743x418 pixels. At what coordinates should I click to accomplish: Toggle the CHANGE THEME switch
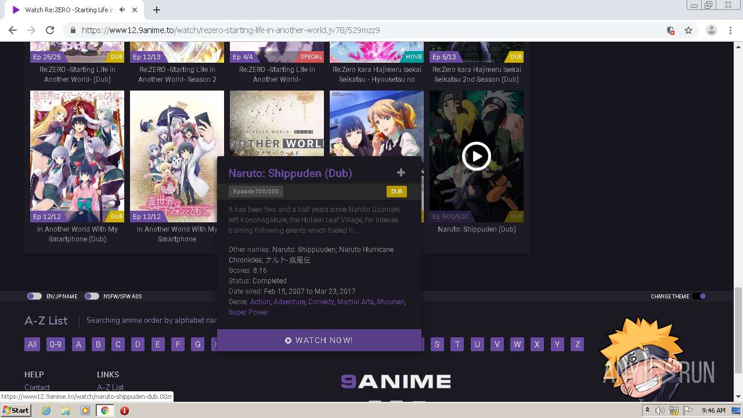[x=699, y=296]
